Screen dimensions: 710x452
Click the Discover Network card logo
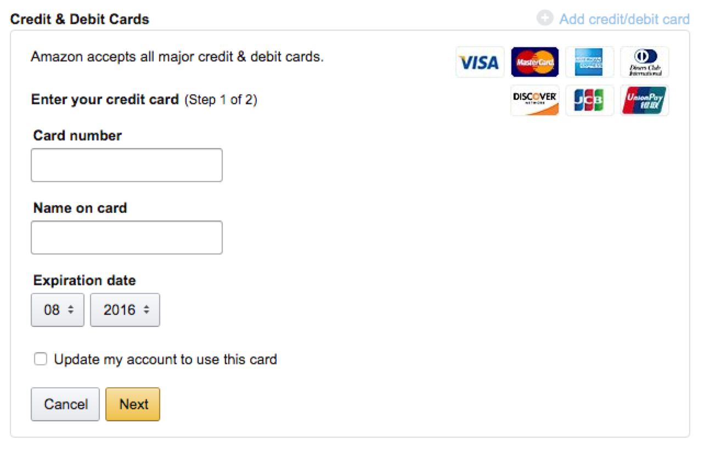coord(534,100)
